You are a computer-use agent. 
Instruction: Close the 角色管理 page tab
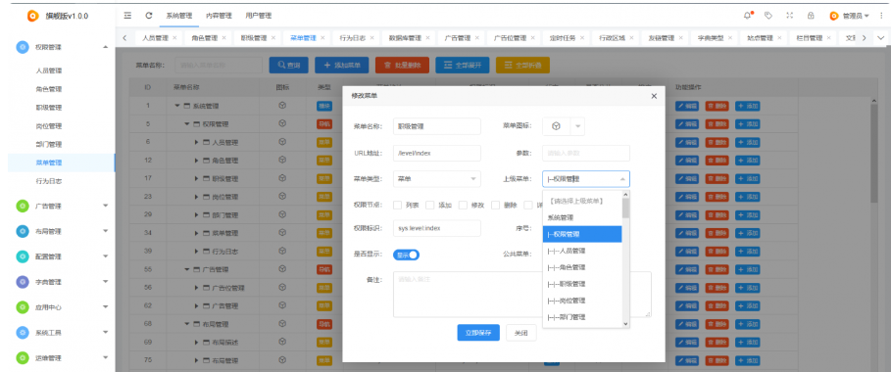click(223, 38)
